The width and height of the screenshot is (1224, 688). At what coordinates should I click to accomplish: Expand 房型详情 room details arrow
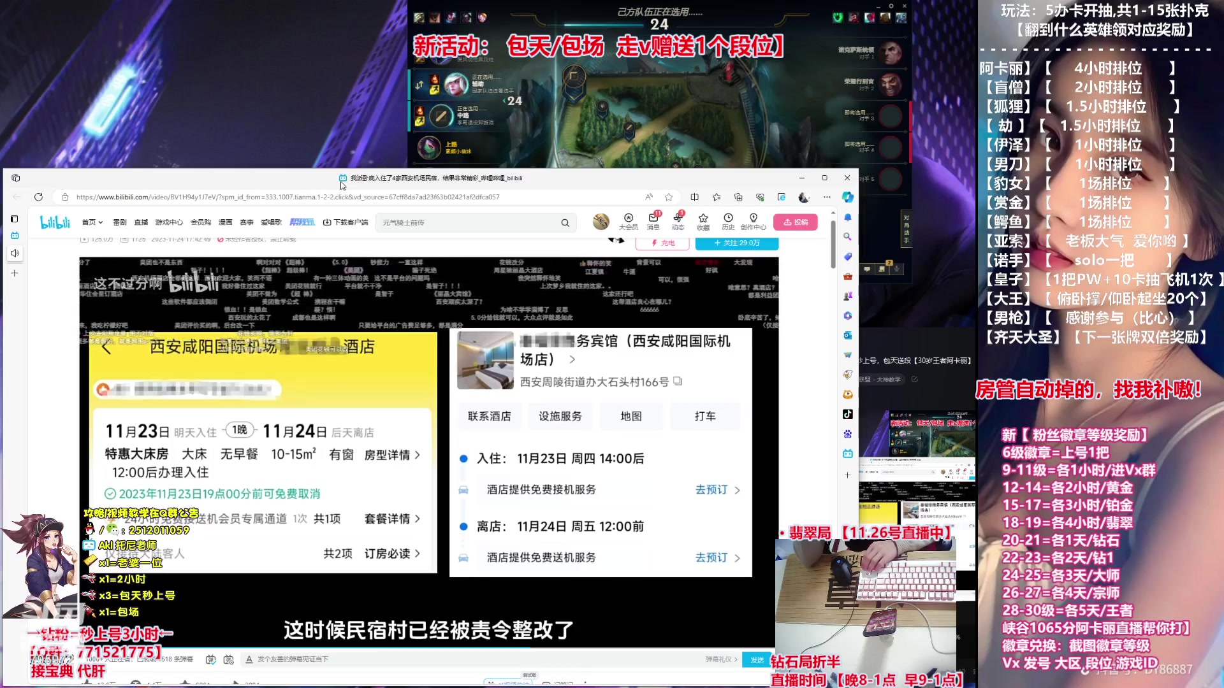coord(418,455)
